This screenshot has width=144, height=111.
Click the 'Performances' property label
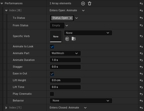click(x=14, y=4)
